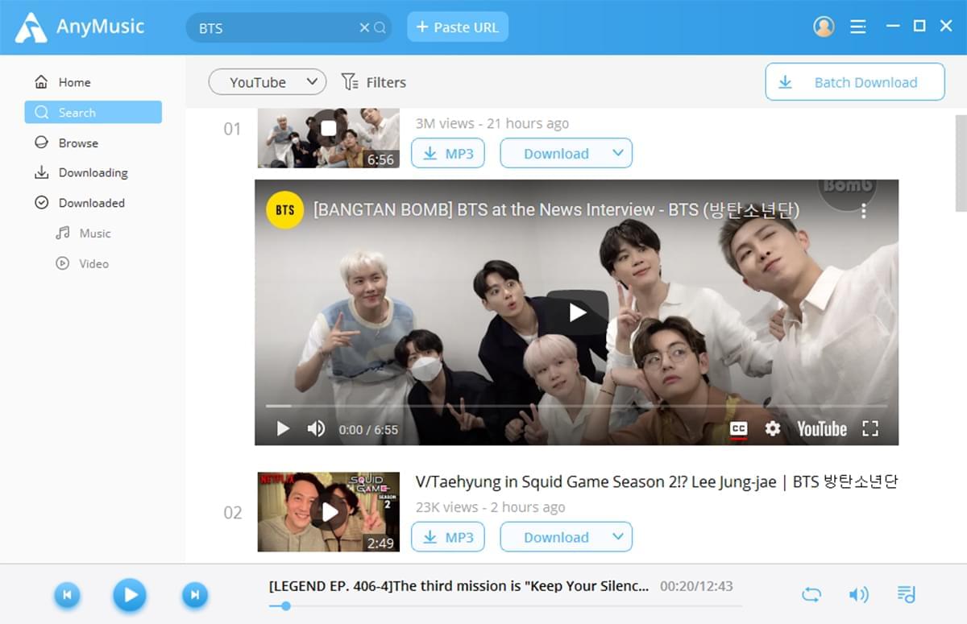Skip to the next track

pos(194,595)
